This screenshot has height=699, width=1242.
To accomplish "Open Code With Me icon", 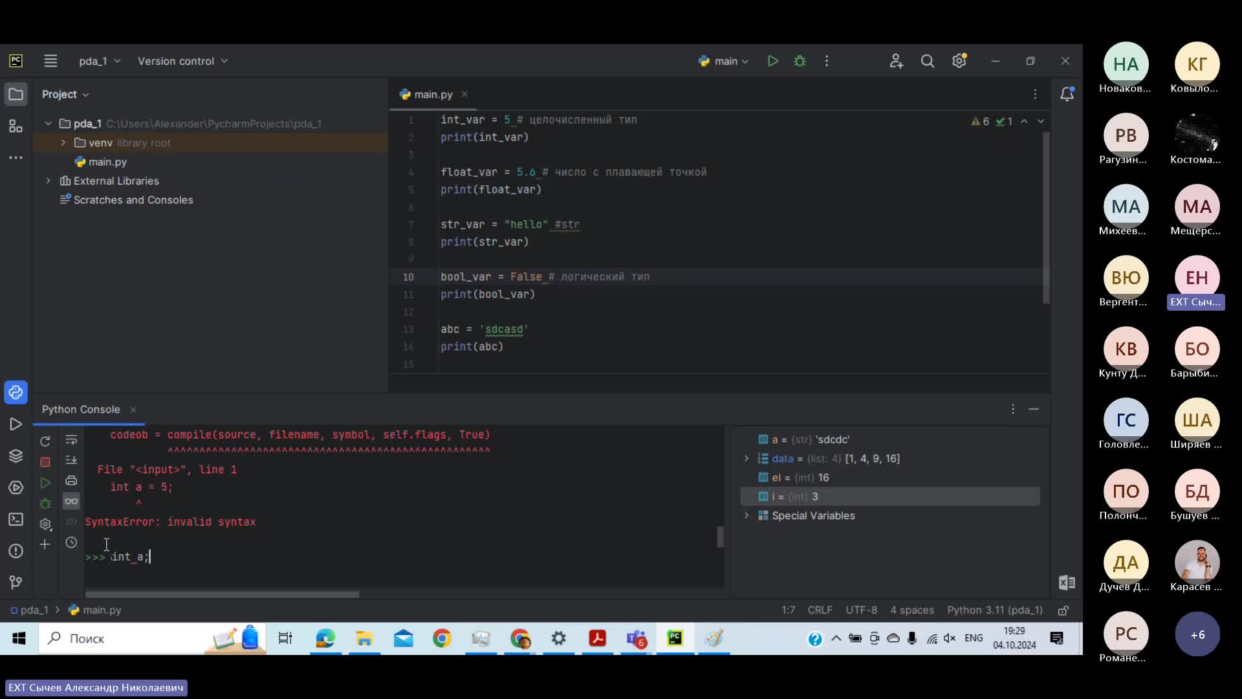I will 896,61.
